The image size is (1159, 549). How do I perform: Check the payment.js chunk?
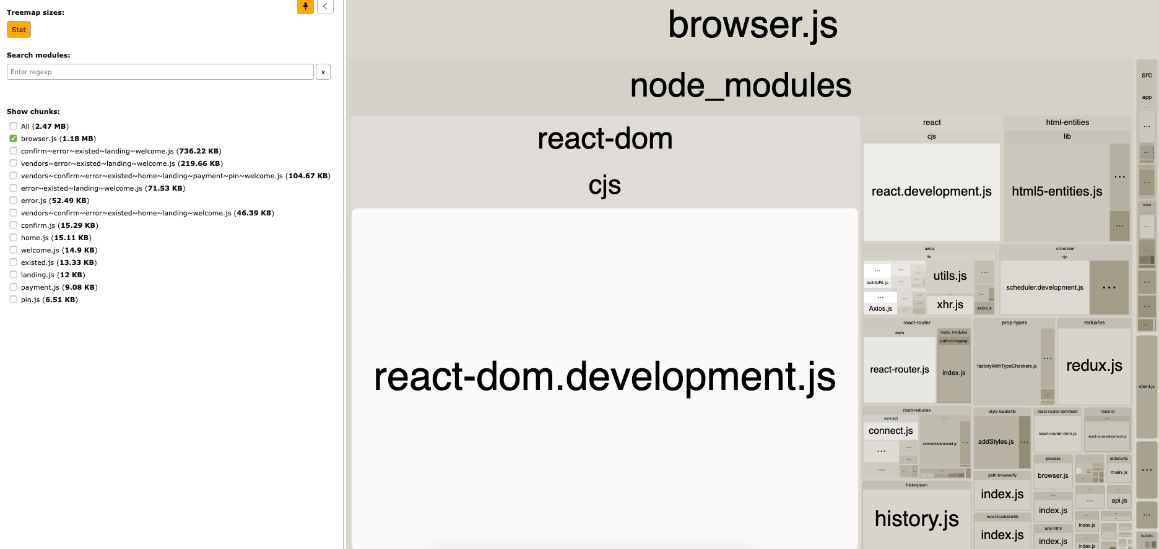tap(13, 287)
